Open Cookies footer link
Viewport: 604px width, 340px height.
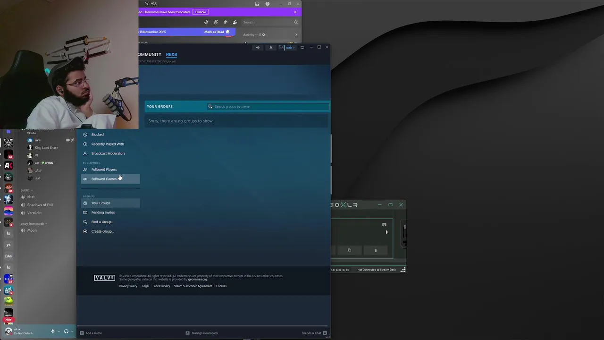coord(221,286)
